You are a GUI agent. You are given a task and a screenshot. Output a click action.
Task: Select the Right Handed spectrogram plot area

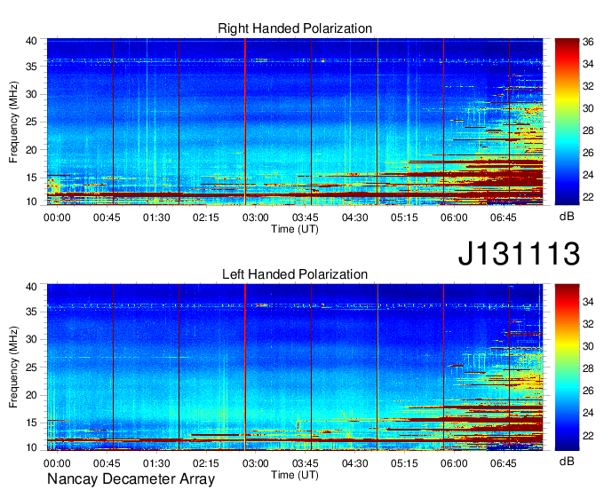pyautogui.click(x=295, y=122)
